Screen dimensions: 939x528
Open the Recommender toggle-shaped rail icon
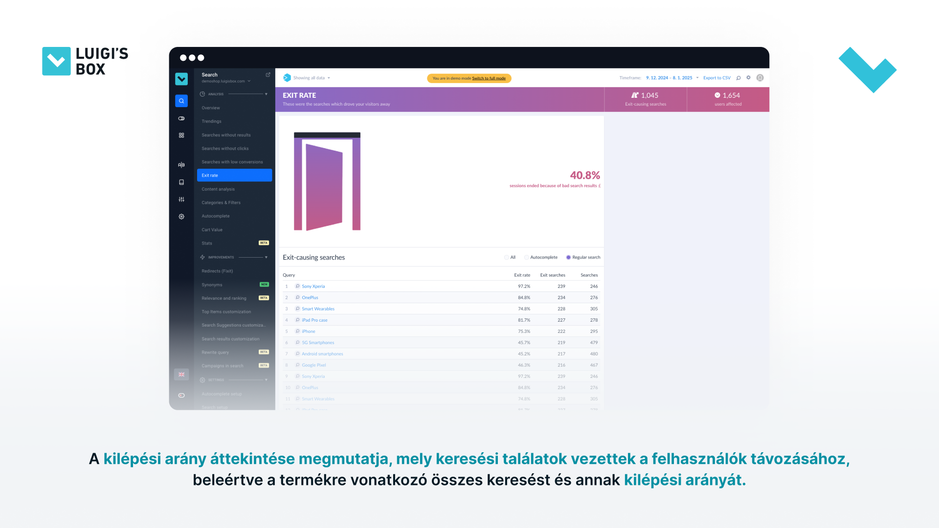[181, 118]
